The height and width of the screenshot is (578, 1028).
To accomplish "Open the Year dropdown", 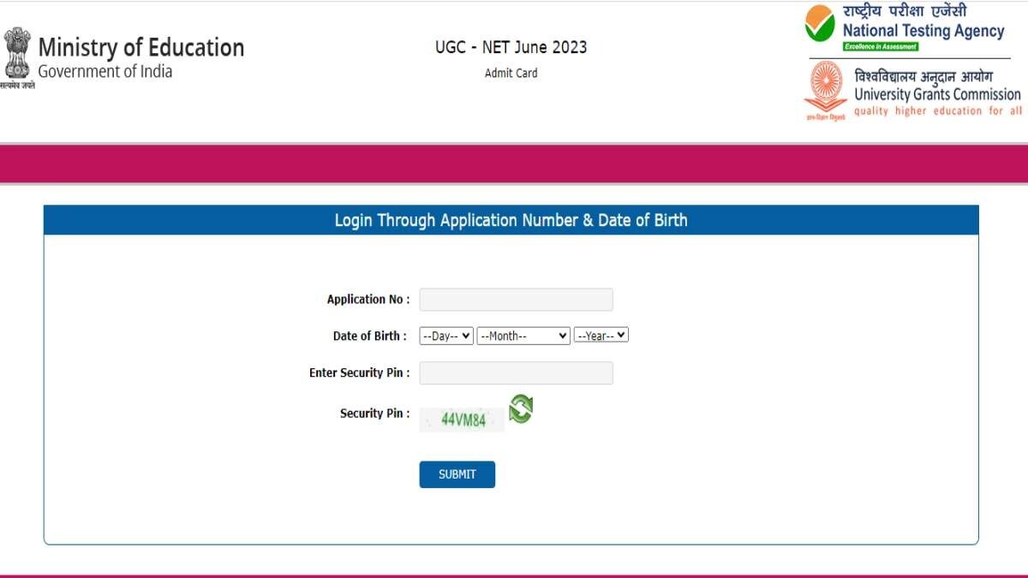I will pyautogui.click(x=601, y=335).
